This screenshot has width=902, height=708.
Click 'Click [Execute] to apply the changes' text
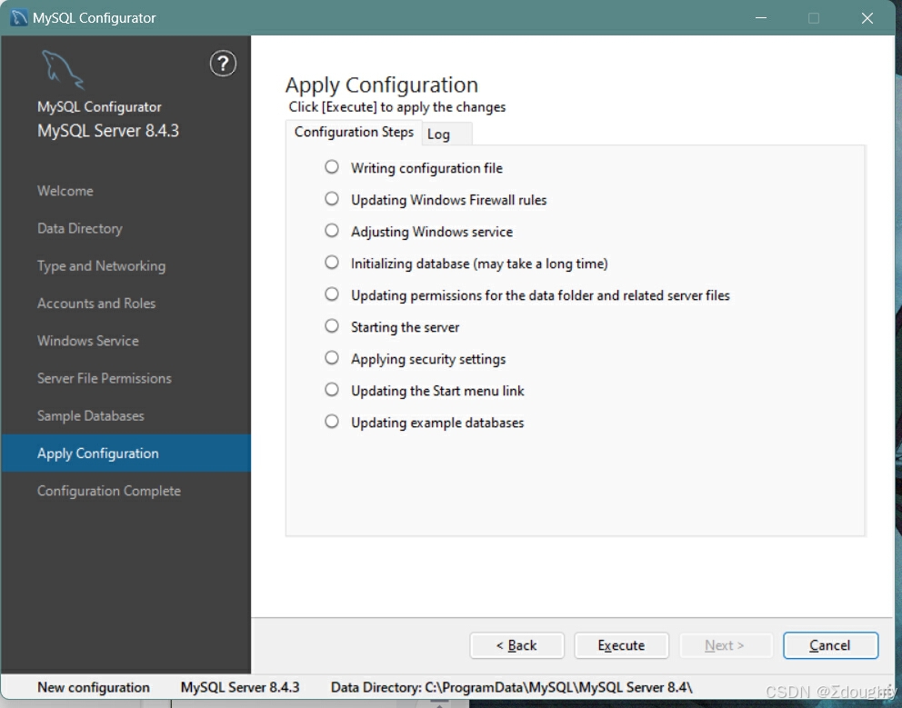(x=397, y=107)
